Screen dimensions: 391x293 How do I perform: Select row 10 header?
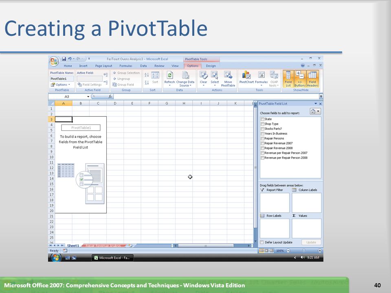tap(51, 157)
